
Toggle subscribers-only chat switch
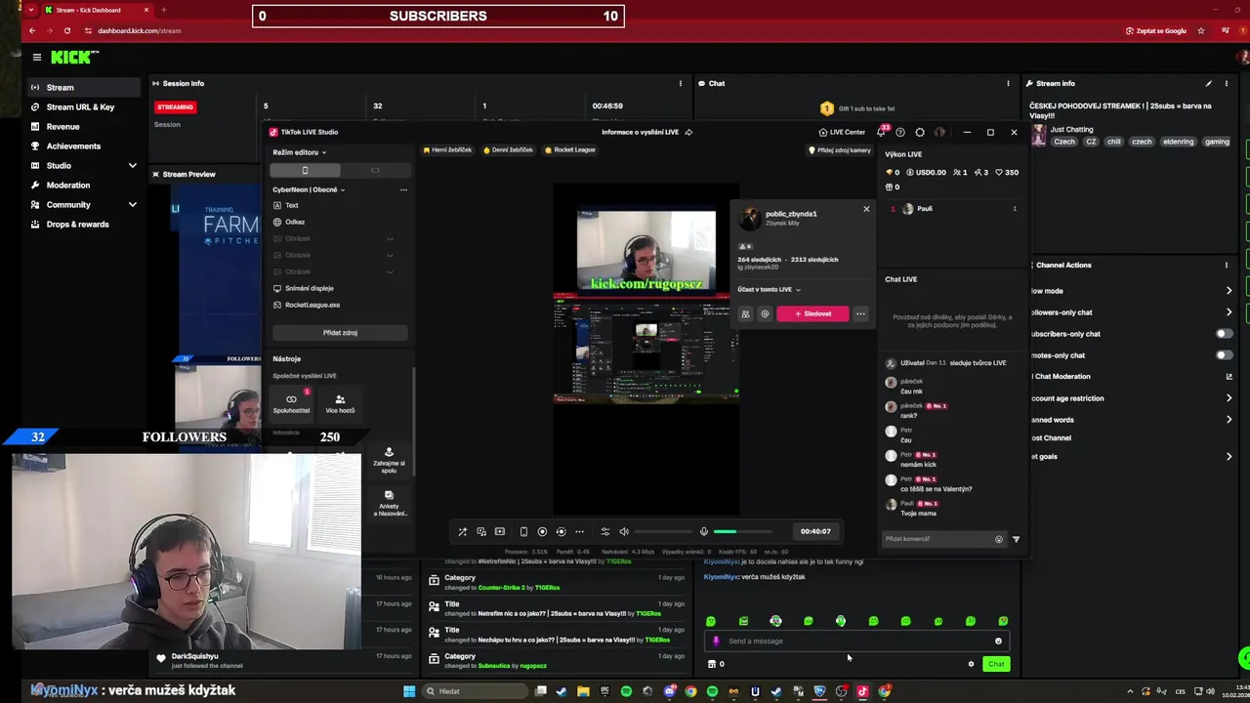[1224, 334]
